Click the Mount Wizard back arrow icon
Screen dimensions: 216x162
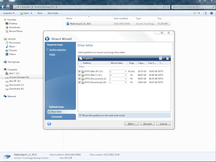(47, 39)
